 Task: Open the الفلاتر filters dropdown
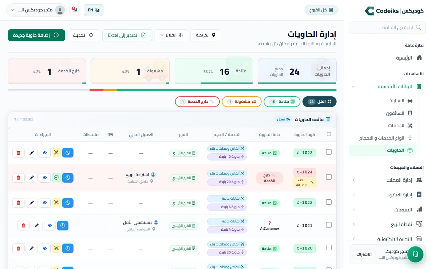pyautogui.click(x=171, y=35)
